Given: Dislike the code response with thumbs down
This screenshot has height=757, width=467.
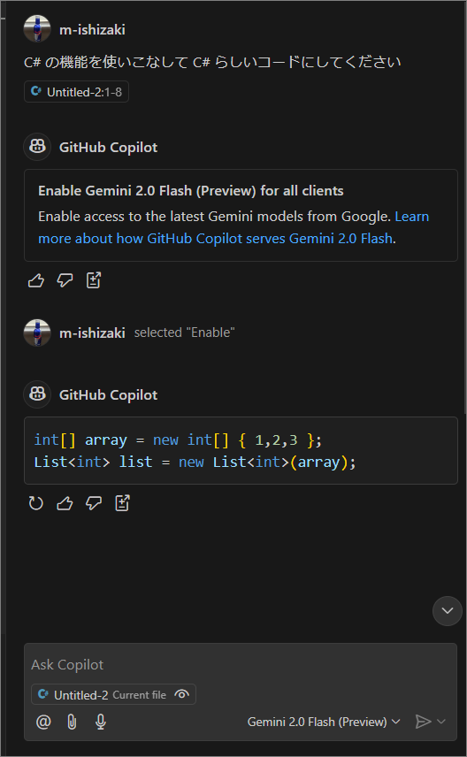Looking at the screenshot, I should coord(94,503).
